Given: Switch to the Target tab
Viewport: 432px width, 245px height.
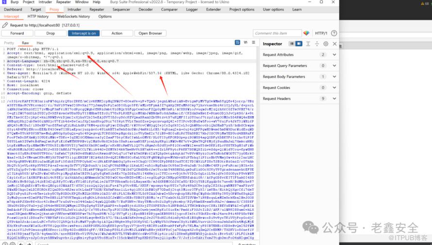Looking at the screenshot, I should coord(35,9).
